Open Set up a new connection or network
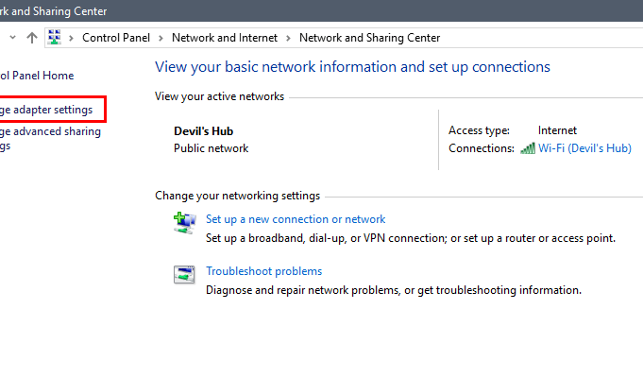The width and height of the screenshot is (643, 378). coord(296,219)
